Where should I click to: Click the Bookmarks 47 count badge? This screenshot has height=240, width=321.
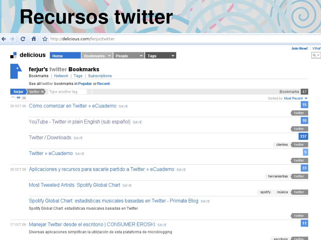coord(304,92)
